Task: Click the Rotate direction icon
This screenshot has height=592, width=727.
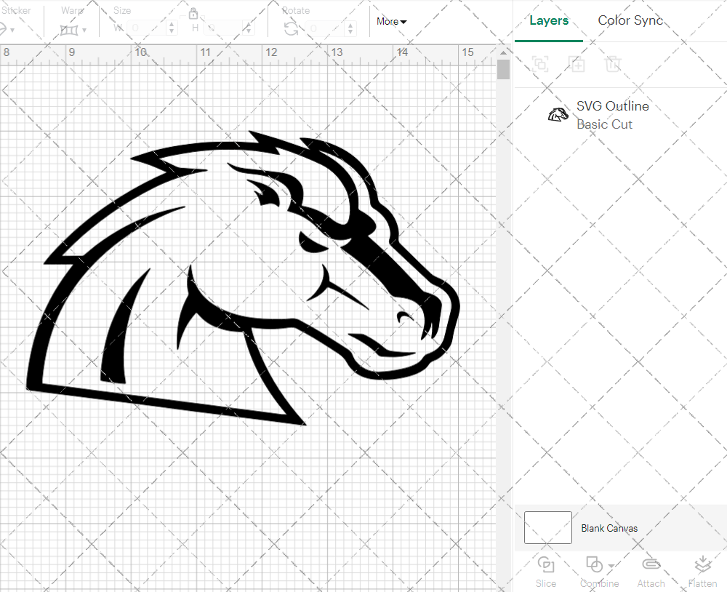Action: click(x=289, y=28)
